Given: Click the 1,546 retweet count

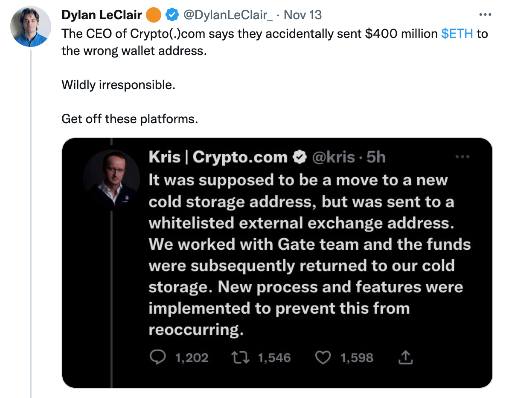Looking at the screenshot, I should pyautogui.click(x=274, y=358).
